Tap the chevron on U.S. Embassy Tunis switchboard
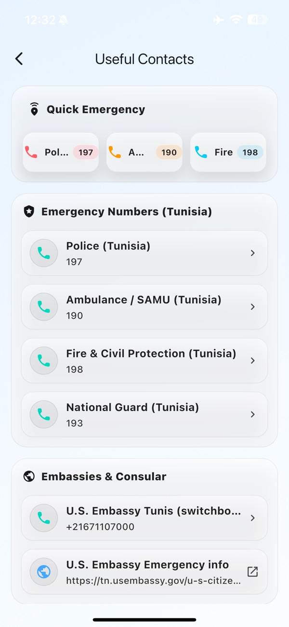 point(252,518)
